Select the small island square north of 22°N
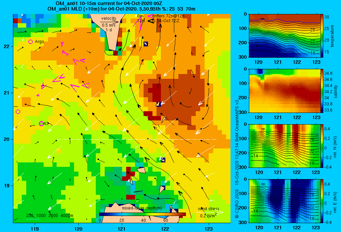This screenshot has width=341, height=232. 146,44
